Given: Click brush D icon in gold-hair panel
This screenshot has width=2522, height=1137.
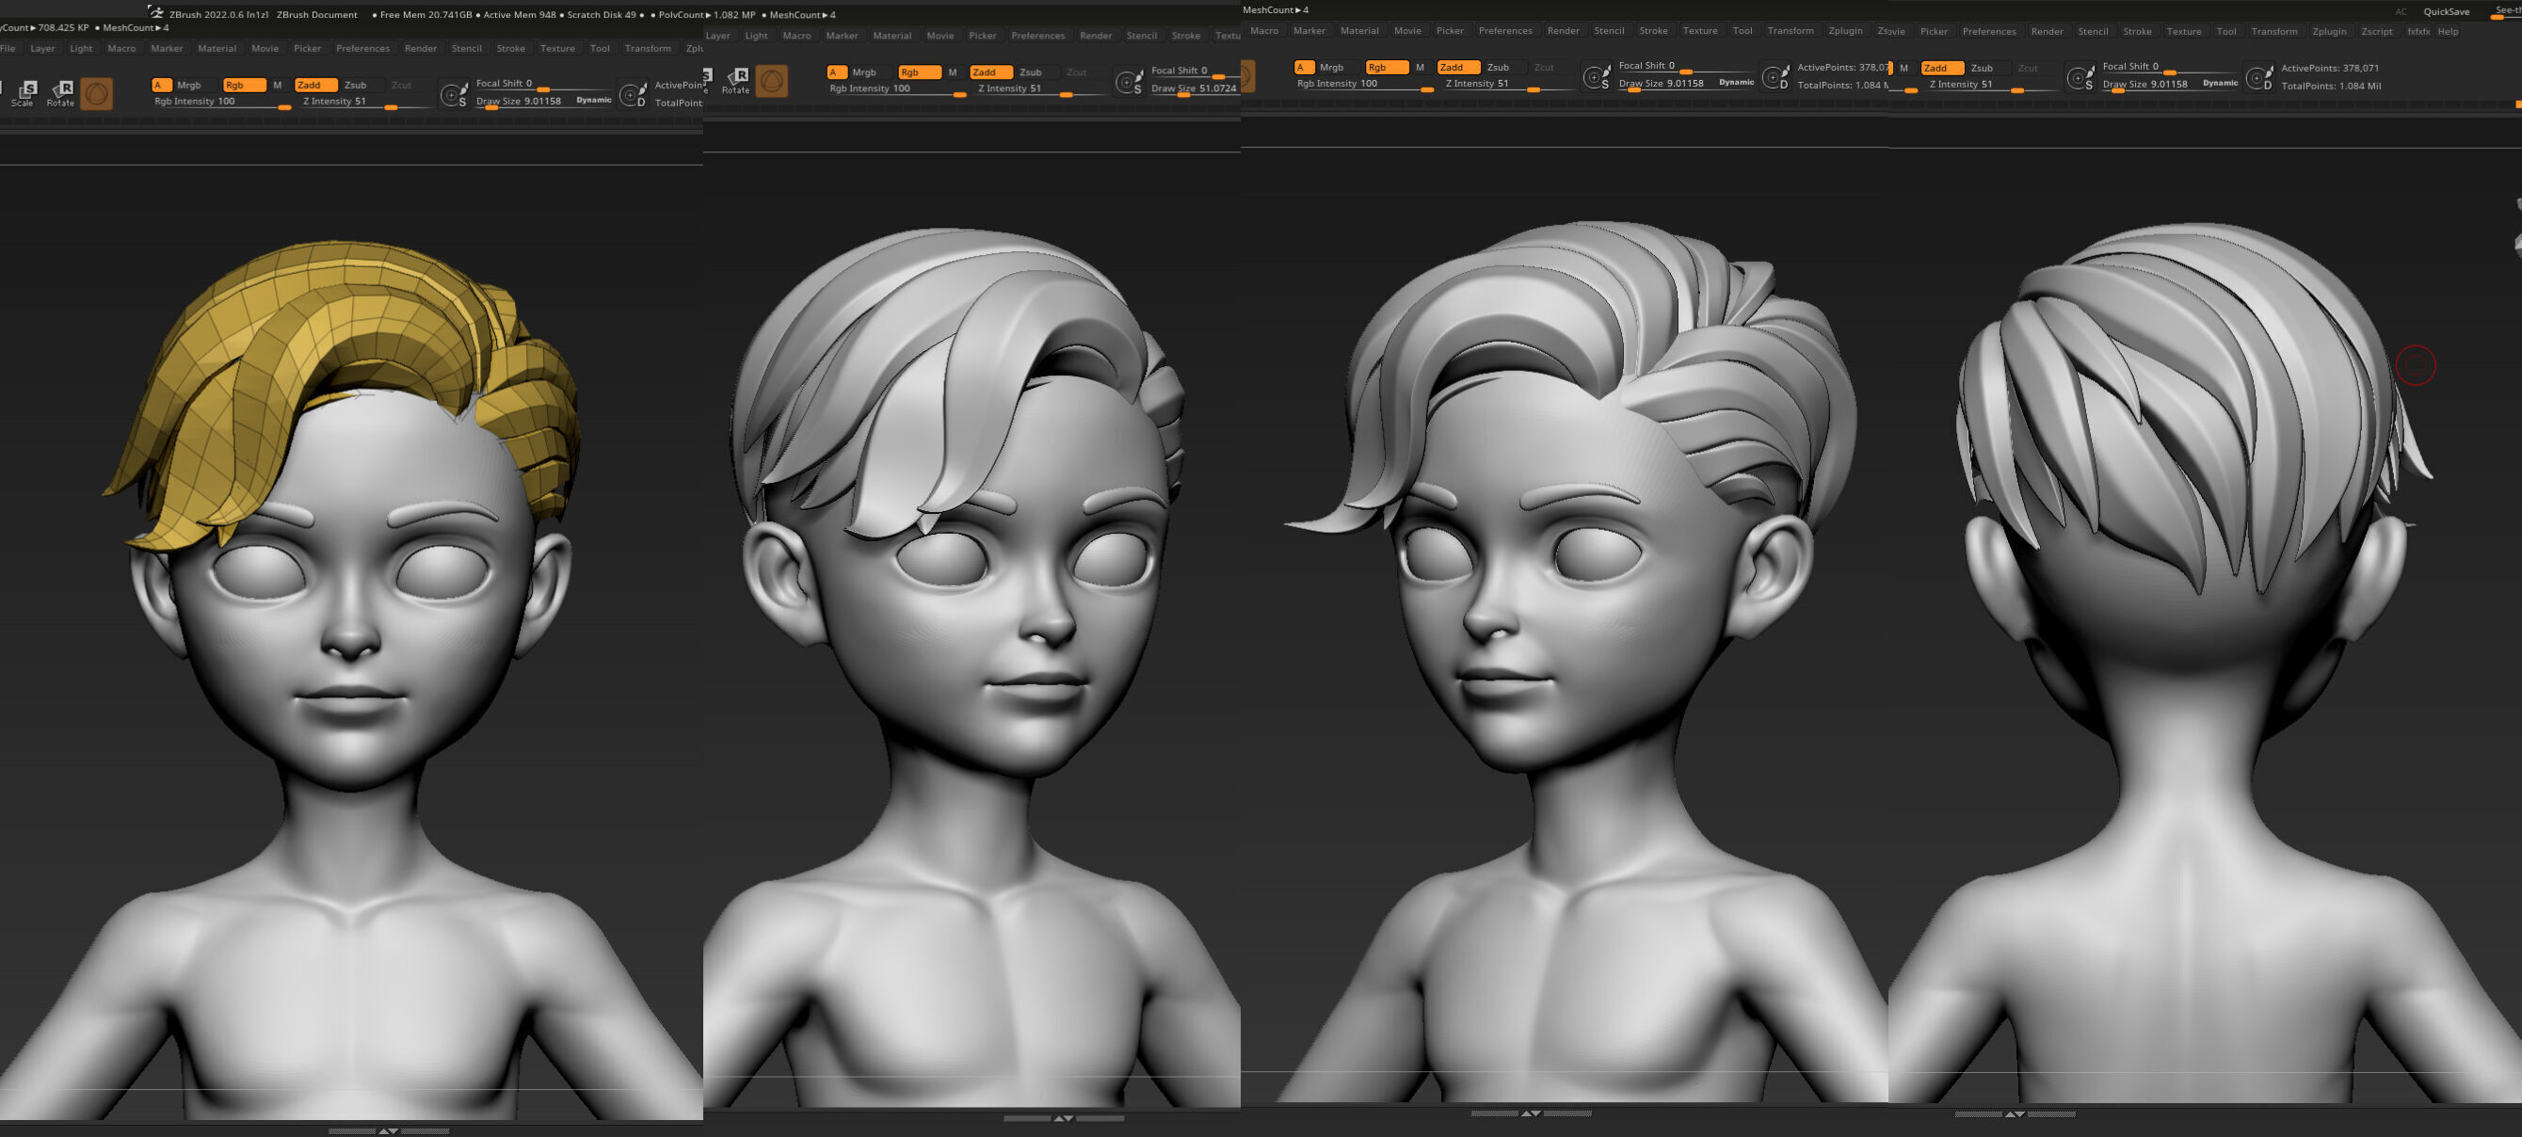Looking at the screenshot, I should tap(634, 95).
